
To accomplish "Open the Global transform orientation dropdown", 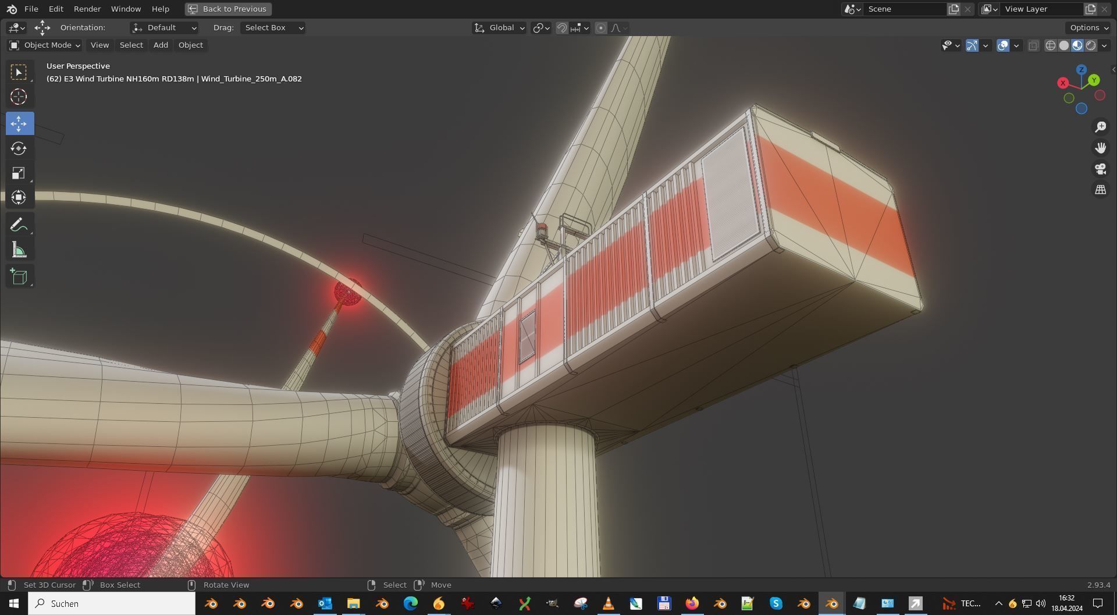I will point(499,28).
